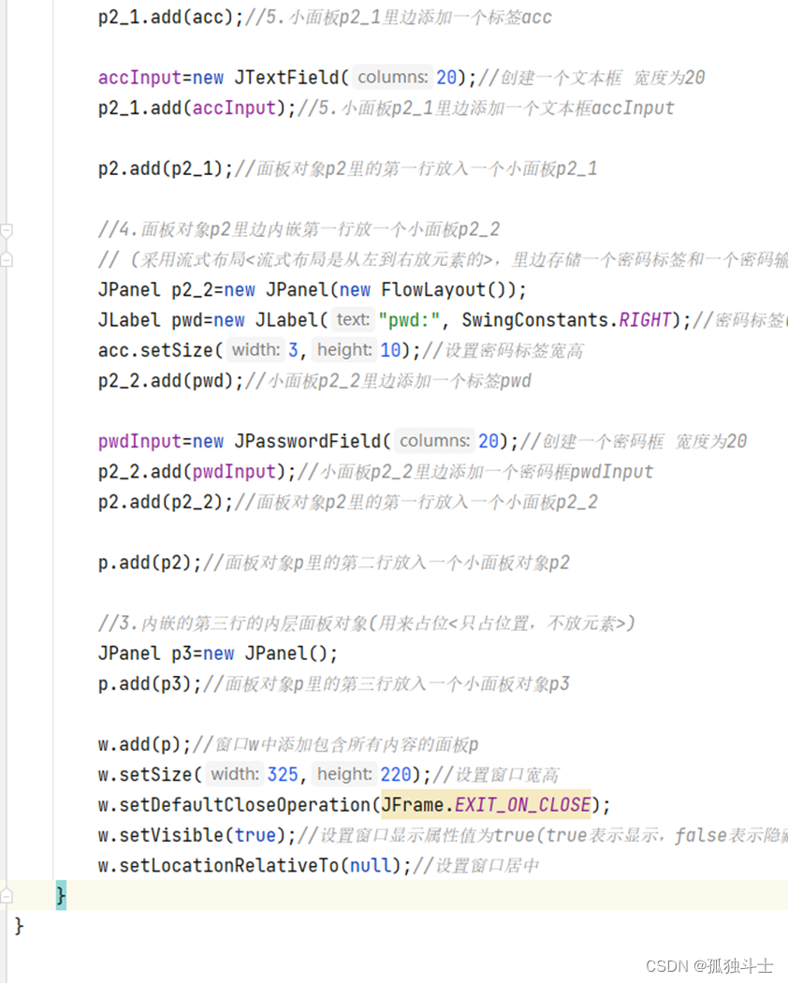The height and width of the screenshot is (983, 788).
Task: Click the p2.add(p2_1); statement
Action: [166, 168]
